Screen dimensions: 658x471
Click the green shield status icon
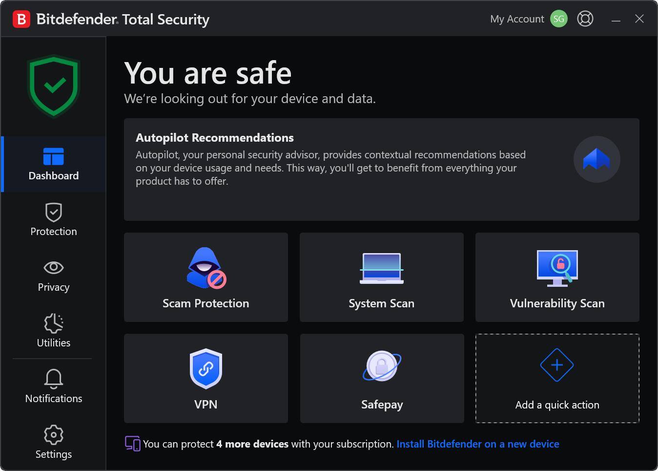coord(54,86)
